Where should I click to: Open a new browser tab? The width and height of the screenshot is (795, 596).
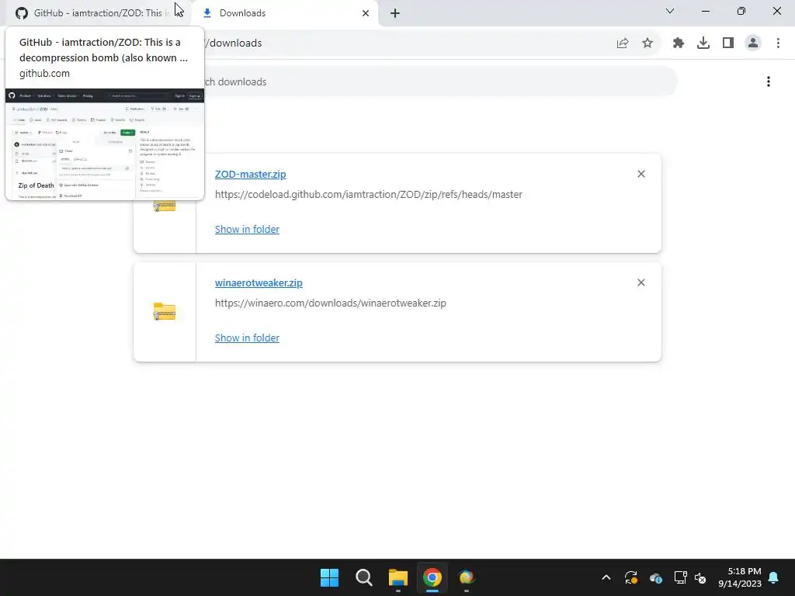tap(395, 13)
